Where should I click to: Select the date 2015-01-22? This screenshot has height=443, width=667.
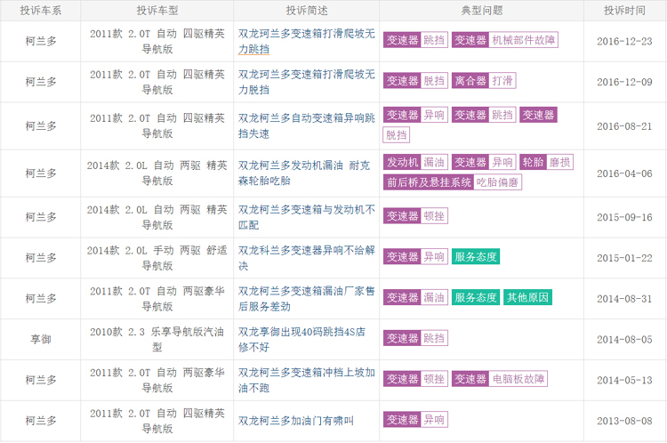624,258
